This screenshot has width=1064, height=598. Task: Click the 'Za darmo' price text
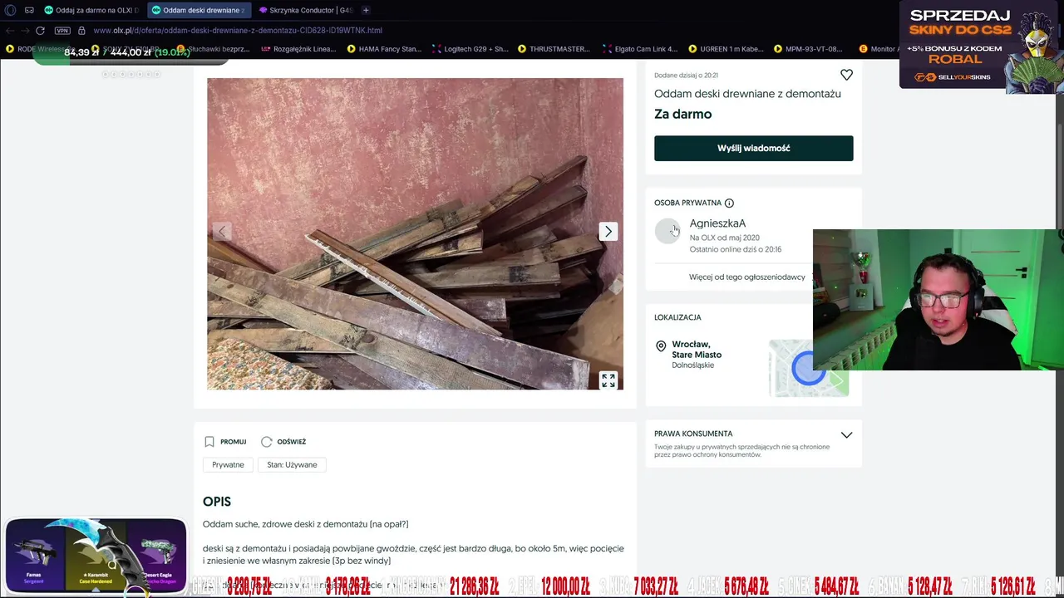coord(682,114)
